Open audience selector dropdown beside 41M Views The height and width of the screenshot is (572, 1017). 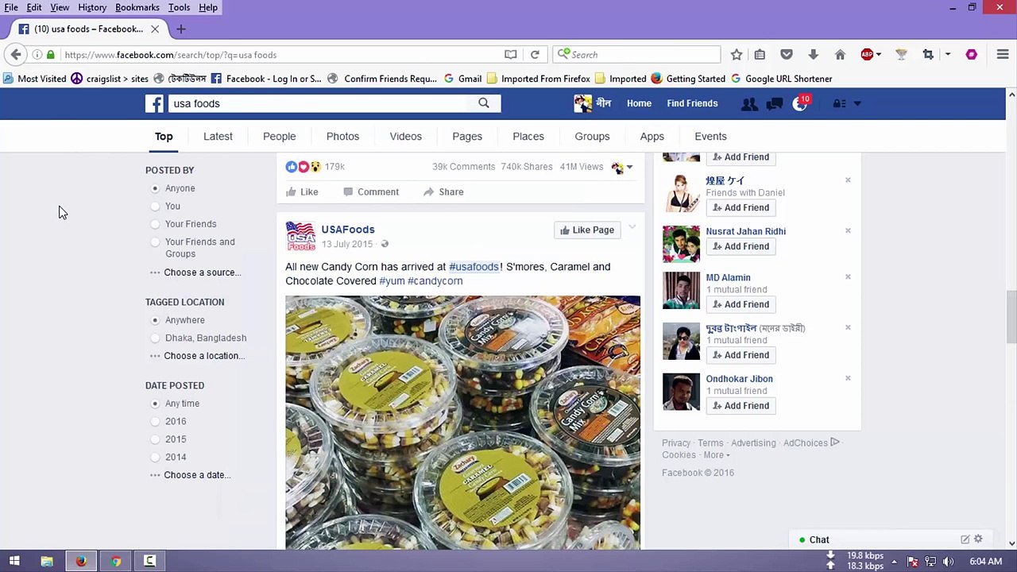click(622, 167)
